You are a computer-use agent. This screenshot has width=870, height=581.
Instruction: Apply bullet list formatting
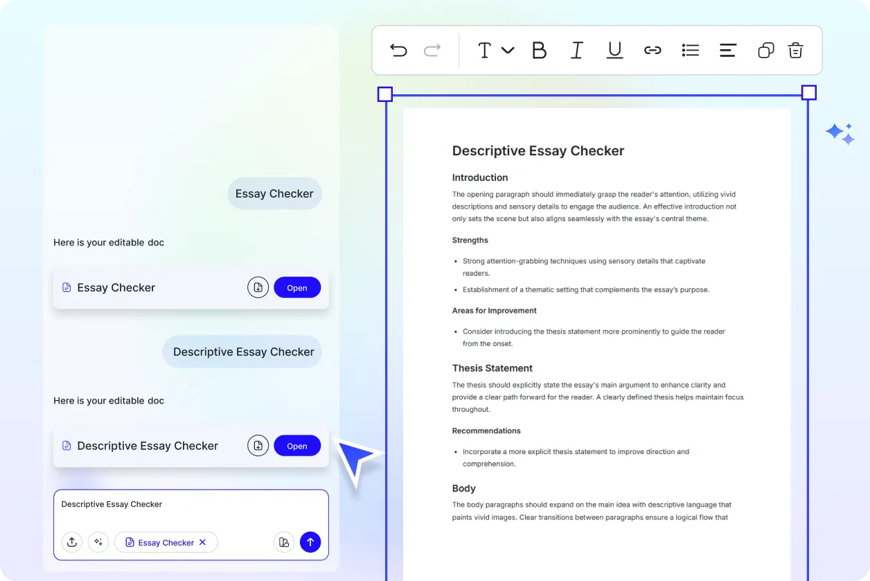point(690,50)
